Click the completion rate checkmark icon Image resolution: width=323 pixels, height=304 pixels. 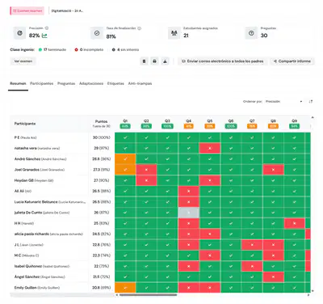coord(97,33)
